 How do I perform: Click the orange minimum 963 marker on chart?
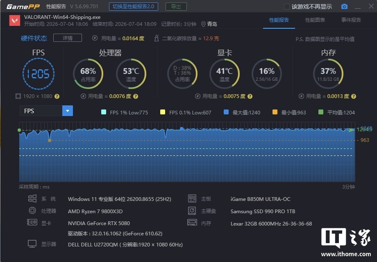point(50,140)
